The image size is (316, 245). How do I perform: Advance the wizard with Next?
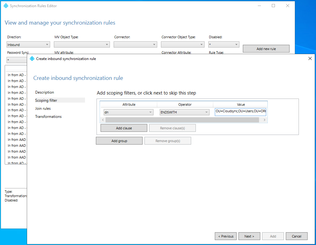pyautogui.click(x=249, y=236)
